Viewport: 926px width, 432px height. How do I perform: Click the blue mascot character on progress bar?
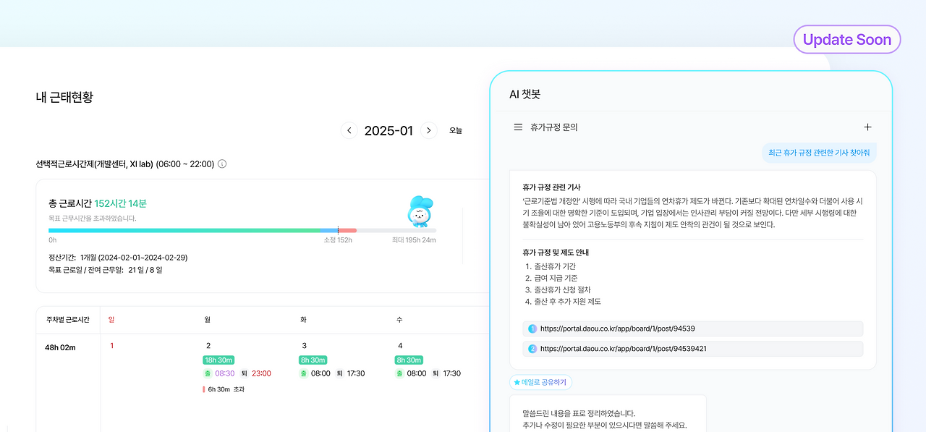(419, 211)
